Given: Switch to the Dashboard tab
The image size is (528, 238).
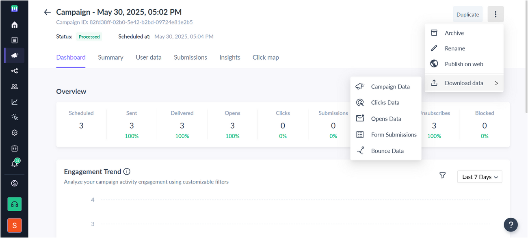Looking at the screenshot, I should pos(71,57).
